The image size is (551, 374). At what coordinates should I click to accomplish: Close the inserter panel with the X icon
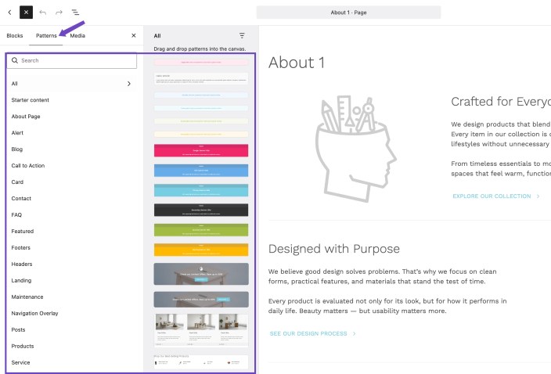134,35
